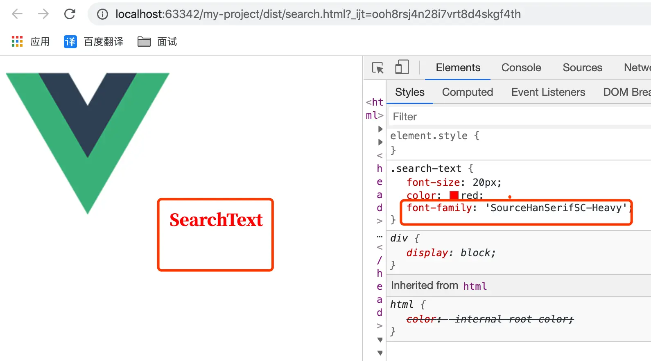This screenshot has width=651, height=361.
Task: View site information icon in address bar
Action: point(102,14)
